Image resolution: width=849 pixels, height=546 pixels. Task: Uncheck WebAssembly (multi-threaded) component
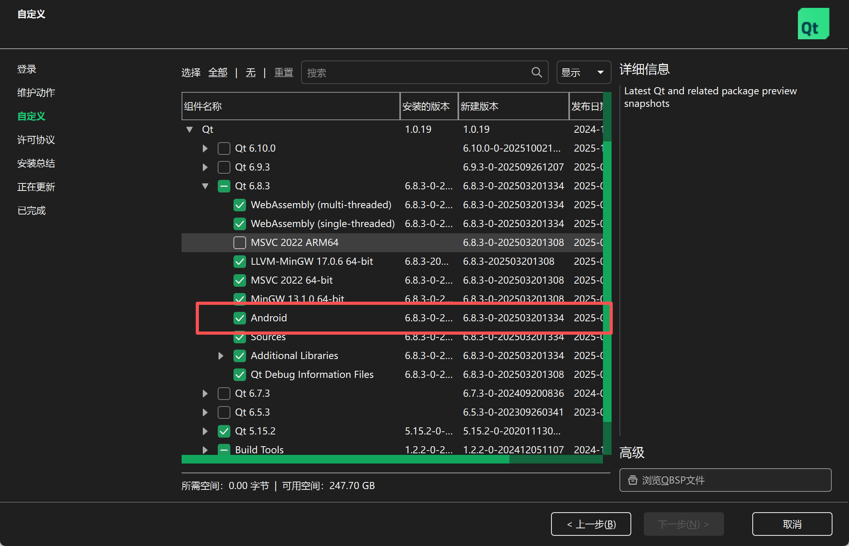click(240, 205)
